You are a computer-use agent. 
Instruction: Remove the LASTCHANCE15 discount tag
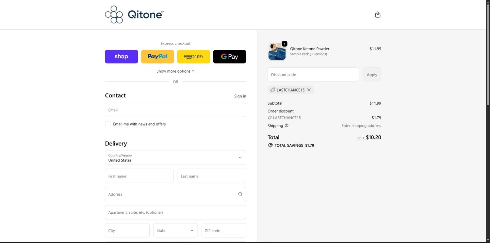point(309,90)
